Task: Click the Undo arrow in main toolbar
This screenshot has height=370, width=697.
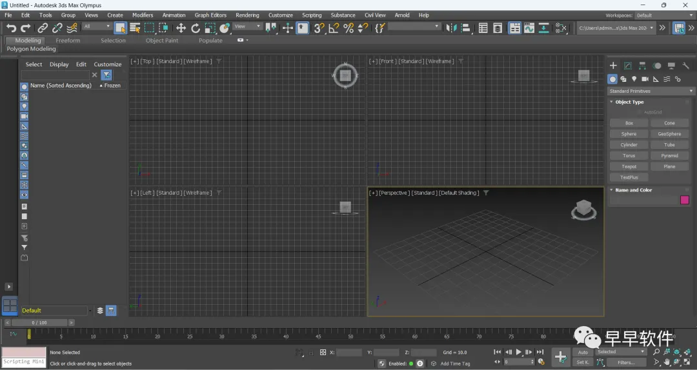Action: [11, 28]
